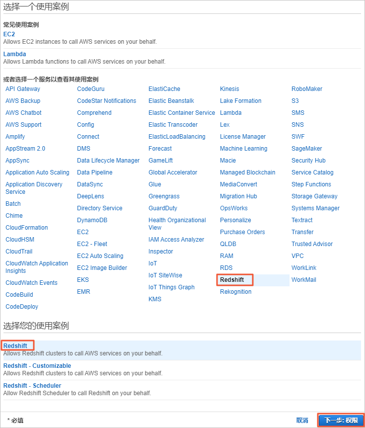Choose the RDS service
365x428 pixels.
pyautogui.click(x=226, y=268)
